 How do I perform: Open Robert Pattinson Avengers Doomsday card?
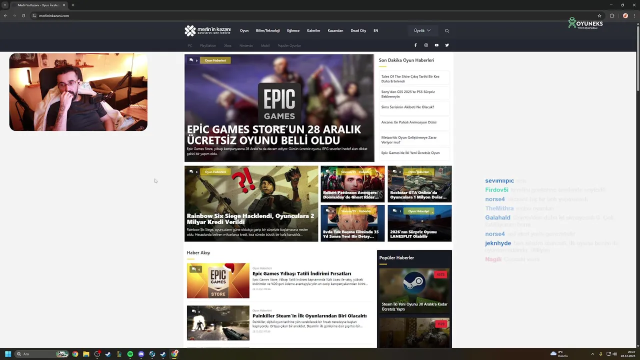pyautogui.click(x=352, y=184)
